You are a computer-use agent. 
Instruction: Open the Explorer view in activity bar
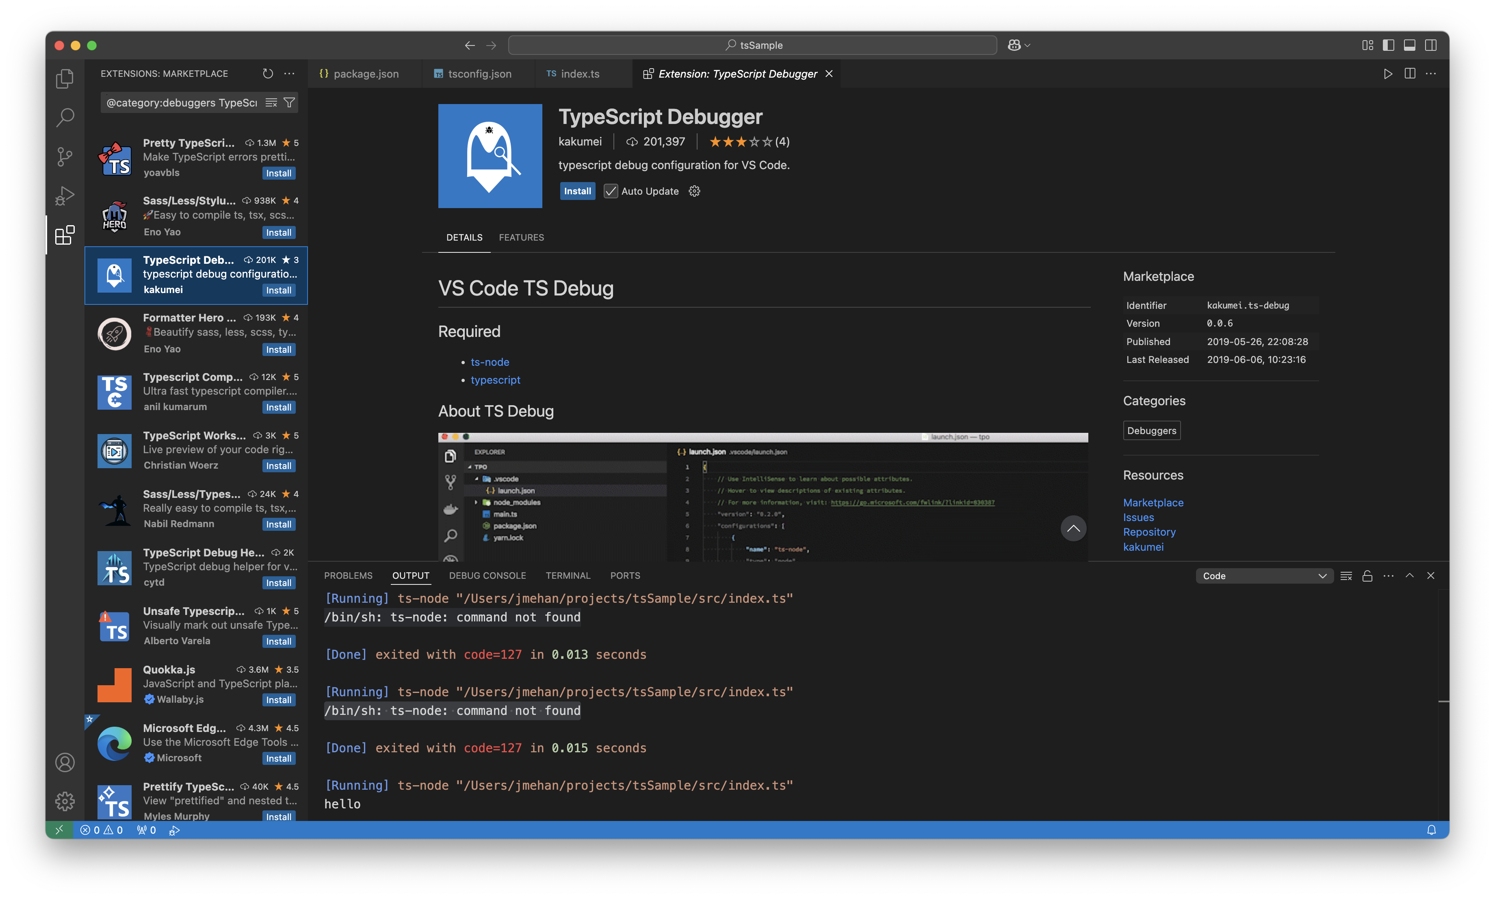click(x=65, y=79)
